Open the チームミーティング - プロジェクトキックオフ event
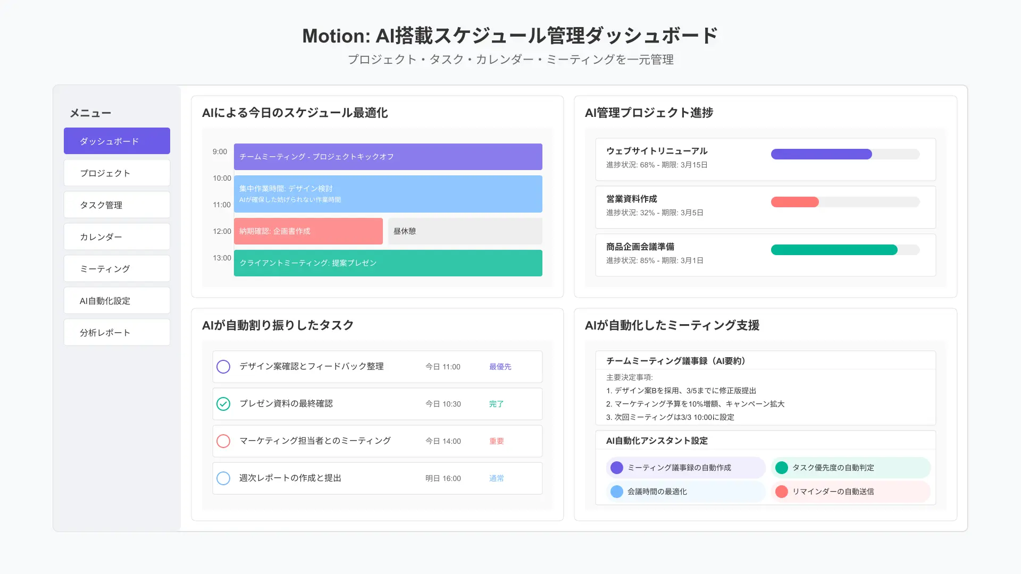 388,157
